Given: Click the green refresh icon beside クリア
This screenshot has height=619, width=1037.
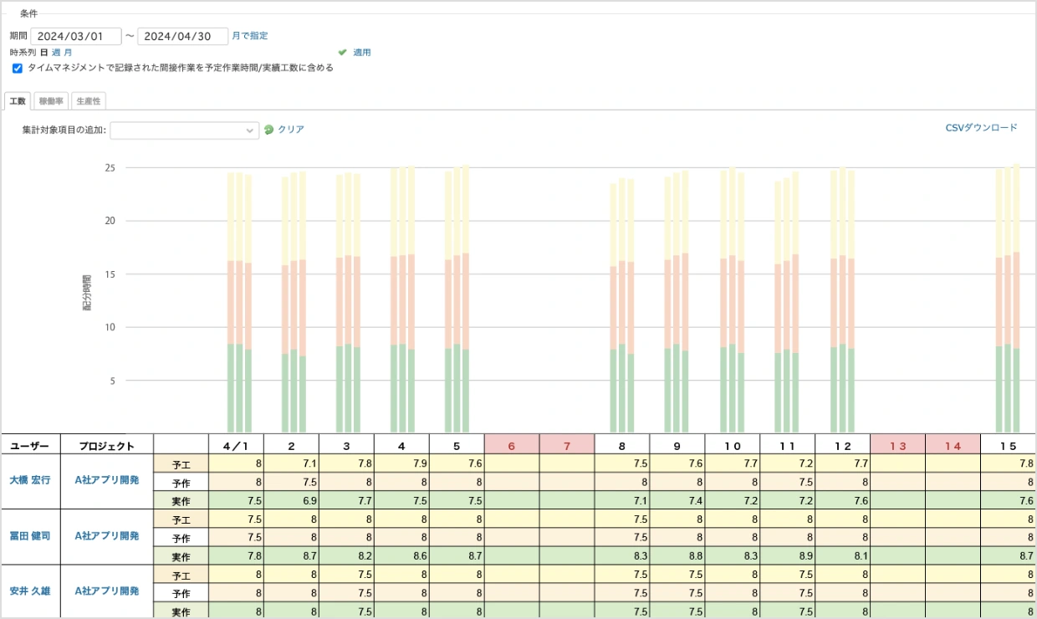Looking at the screenshot, I should click(268, 130).
